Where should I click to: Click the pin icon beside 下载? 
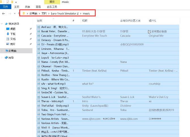31,34
